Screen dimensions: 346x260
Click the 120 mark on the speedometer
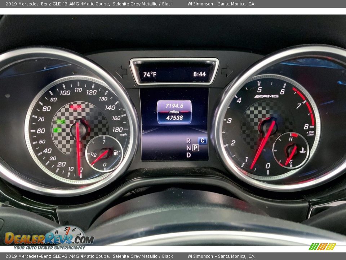tap(91, 92)
